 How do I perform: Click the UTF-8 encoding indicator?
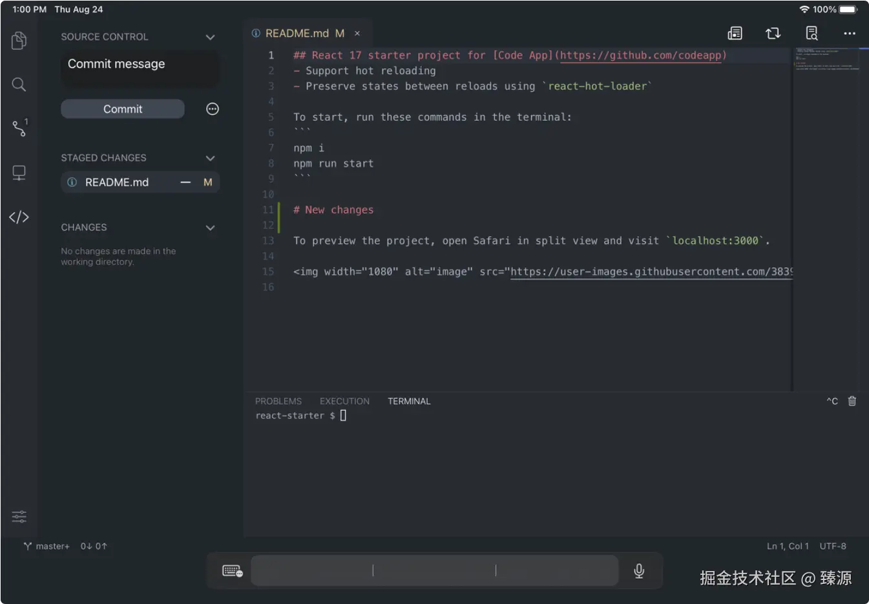tap(833, 546)
